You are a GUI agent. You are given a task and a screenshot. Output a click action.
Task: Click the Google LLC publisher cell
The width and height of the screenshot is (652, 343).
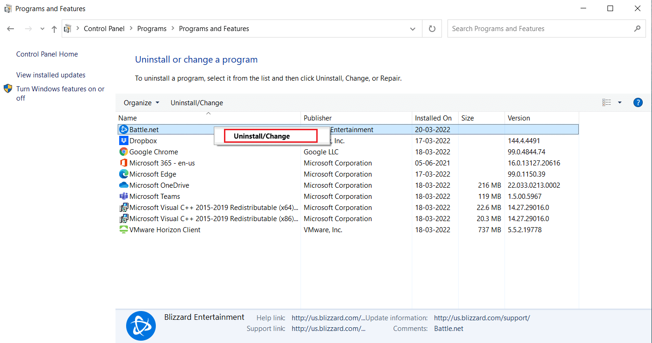pos(321,152)
